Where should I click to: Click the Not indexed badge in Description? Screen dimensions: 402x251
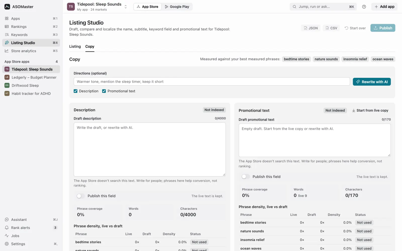(x=214, y=110)
